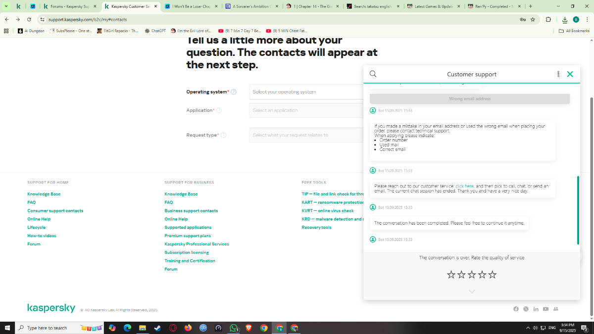Expand the All Bookmarks folder
594x334 pixels.
coord(574,31)
